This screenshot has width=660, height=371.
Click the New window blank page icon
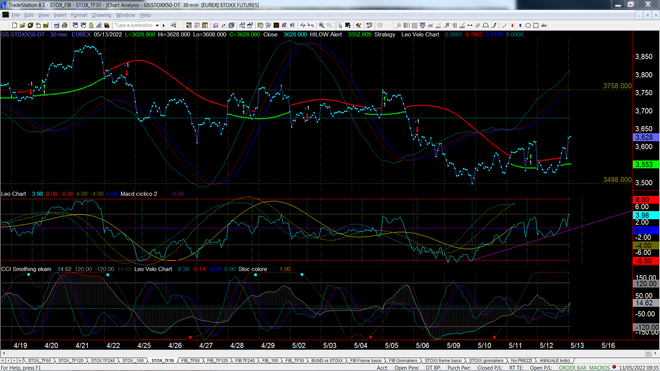tap(14, 25)
